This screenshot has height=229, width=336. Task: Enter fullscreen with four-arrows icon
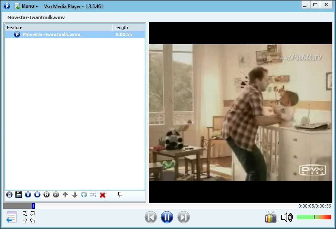[x=29, y=217]
